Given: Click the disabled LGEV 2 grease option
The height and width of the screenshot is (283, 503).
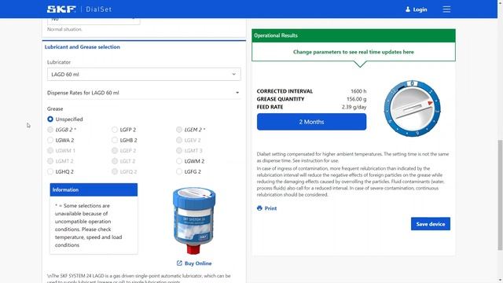Looking at the screenshot, I should coord(179,140).
